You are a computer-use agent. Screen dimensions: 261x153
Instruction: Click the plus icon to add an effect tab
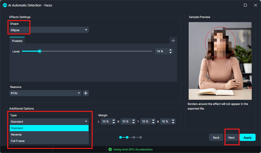(x=173, y=41)
